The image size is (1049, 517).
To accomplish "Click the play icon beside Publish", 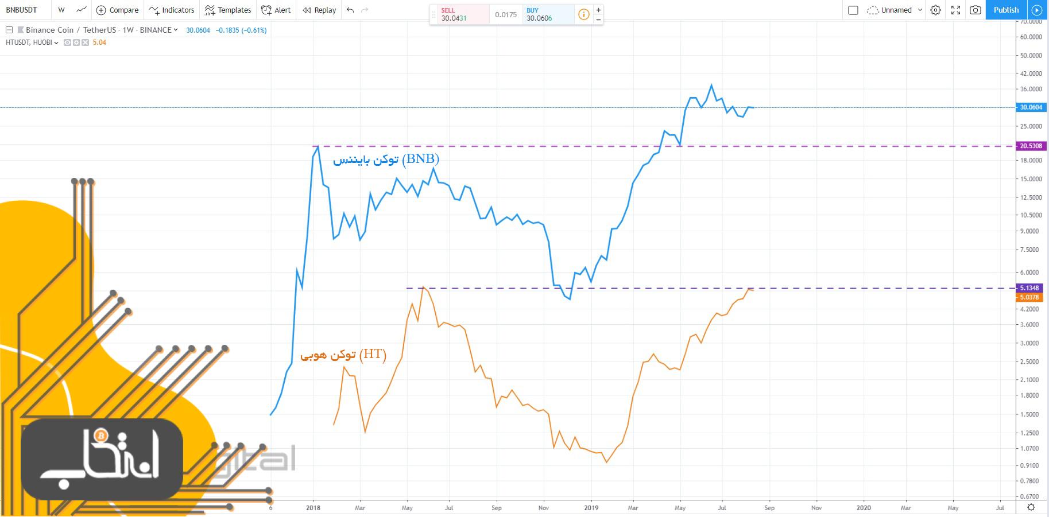I will tap(1036, 10).
